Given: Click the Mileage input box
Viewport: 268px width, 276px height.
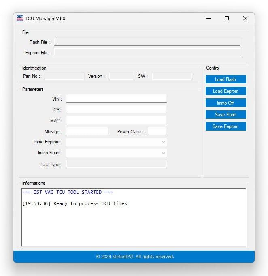Looking at the screenshot, I should pos(87,131).
